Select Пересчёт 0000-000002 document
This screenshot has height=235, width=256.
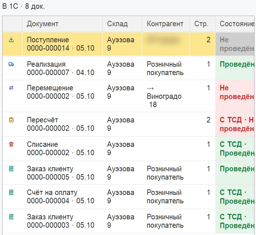pyautogui.click(x=61, y=124)
